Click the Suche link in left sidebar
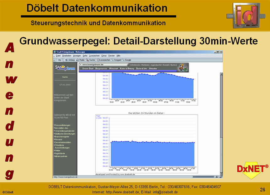The image size is (270, 195). point(65,77)
